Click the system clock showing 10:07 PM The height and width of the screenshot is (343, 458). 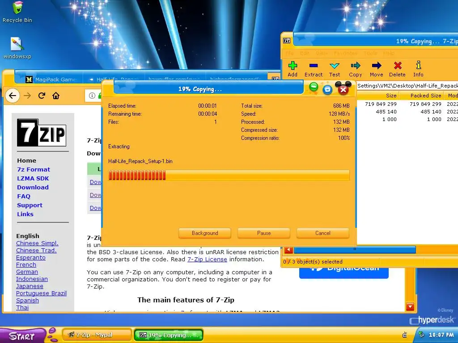point(441,335)
